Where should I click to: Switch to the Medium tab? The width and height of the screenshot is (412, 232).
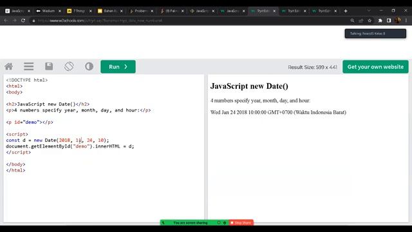pos(48,11)
